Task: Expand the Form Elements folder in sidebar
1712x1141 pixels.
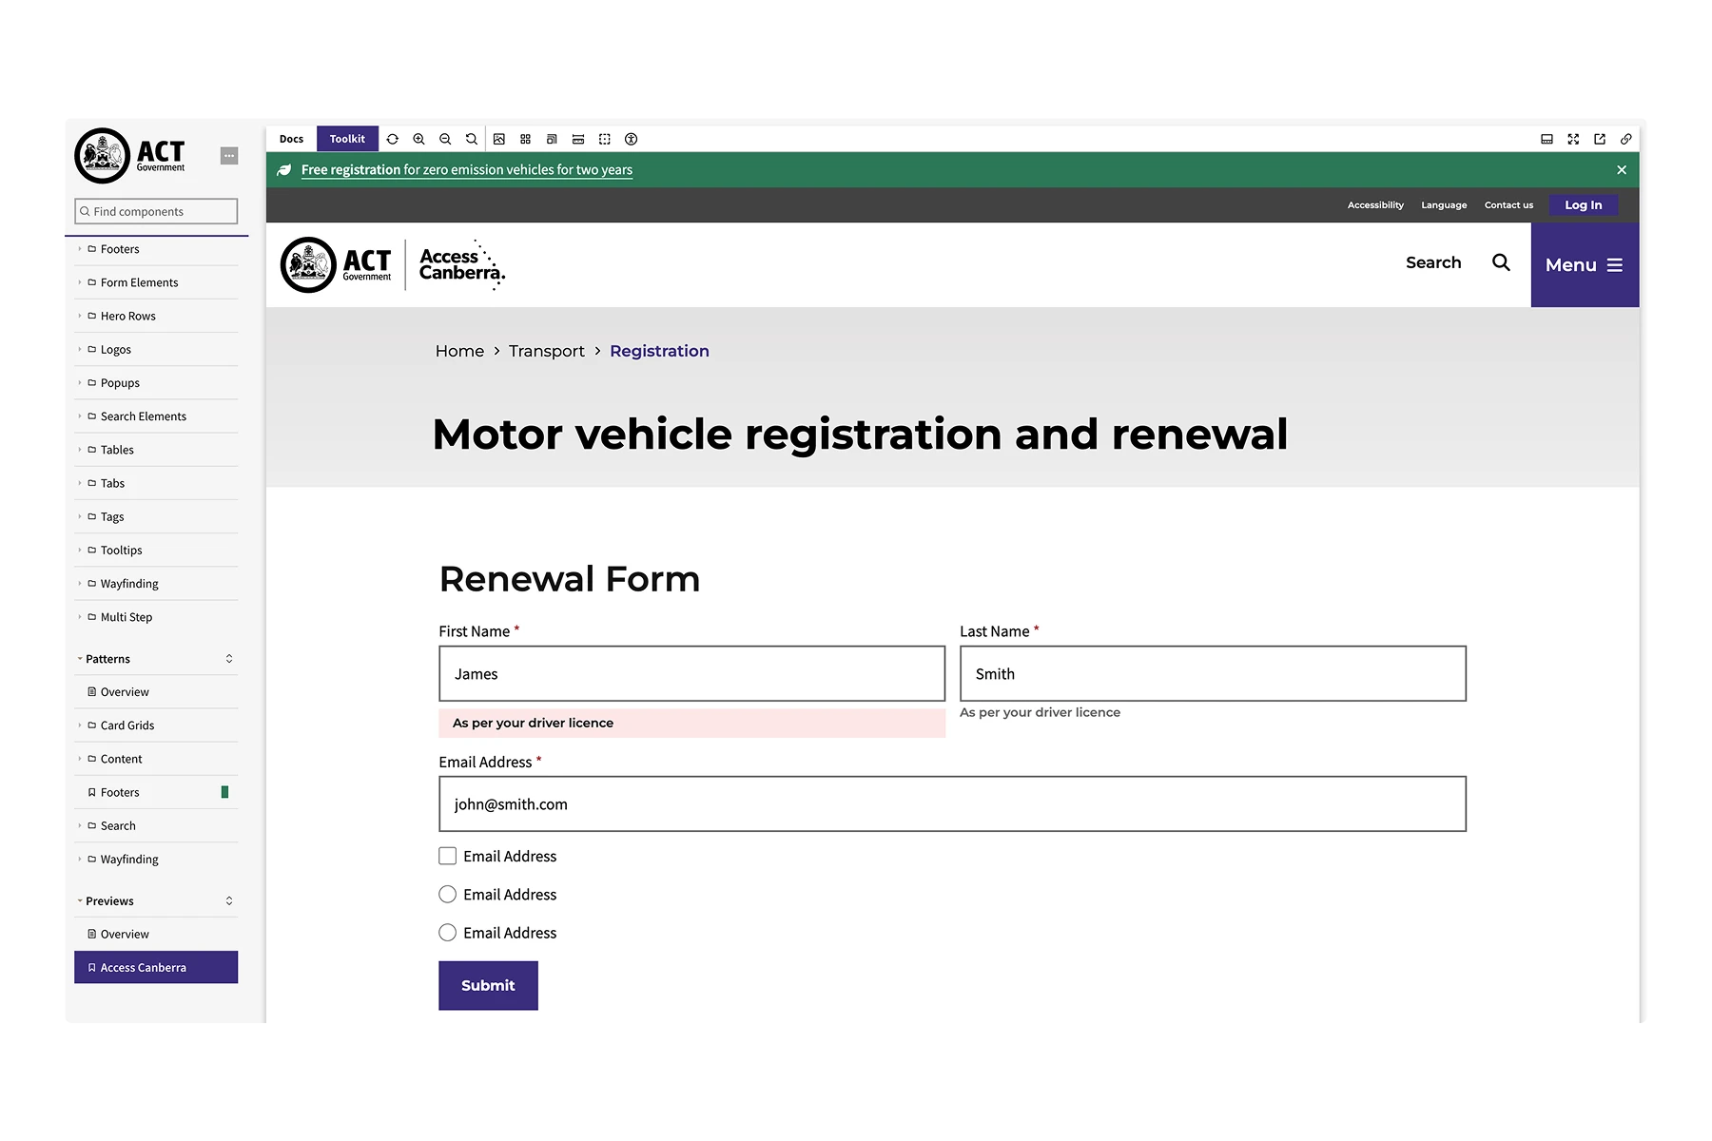Action: [x=139, y=282]
